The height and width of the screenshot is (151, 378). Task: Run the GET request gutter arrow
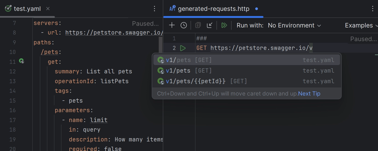tap(183, 48)
